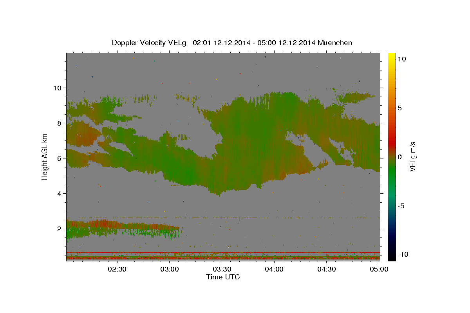470x313 pixels.
Task: Click the 02:30 time tick label
Action: [117, 269]
